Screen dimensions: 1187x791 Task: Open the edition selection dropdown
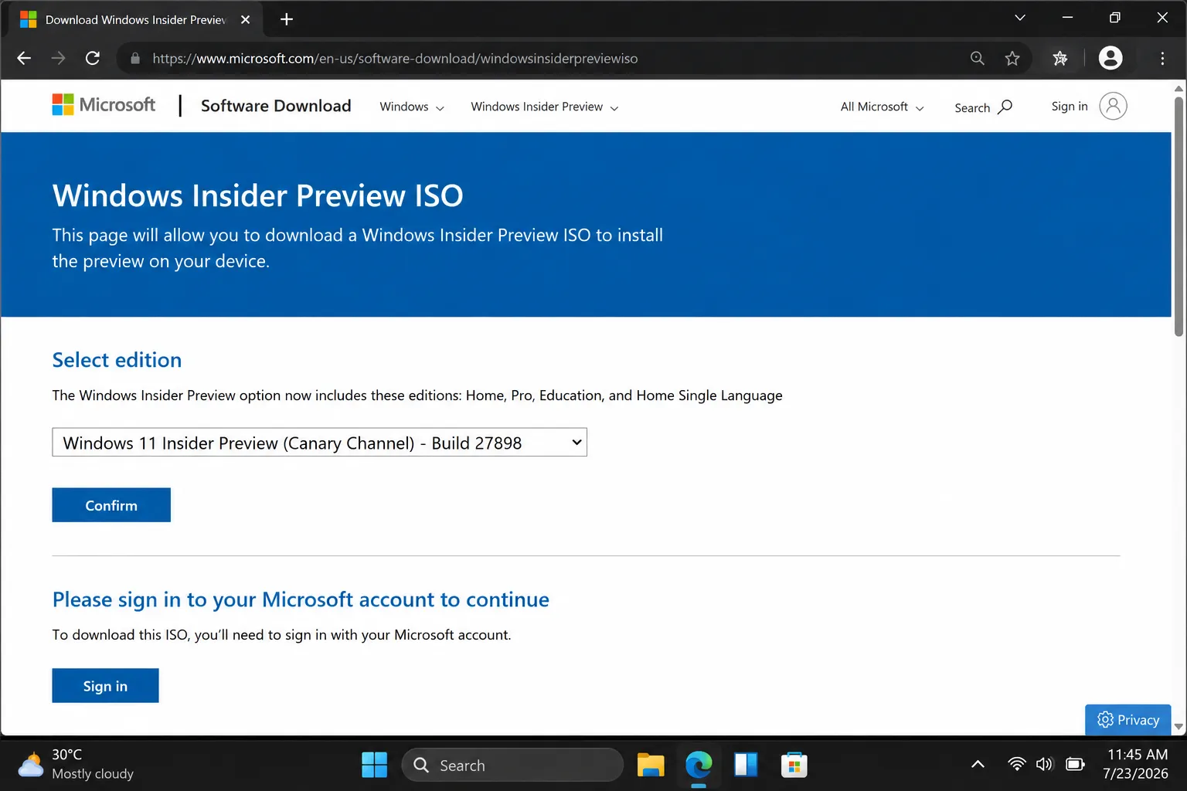(x=319, y=443)
